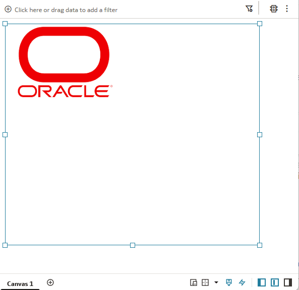The width and height of the screenshot is (299, 290).
Task: Click the left-middle resize handle of the image
Action: click(x=5, y=135)
